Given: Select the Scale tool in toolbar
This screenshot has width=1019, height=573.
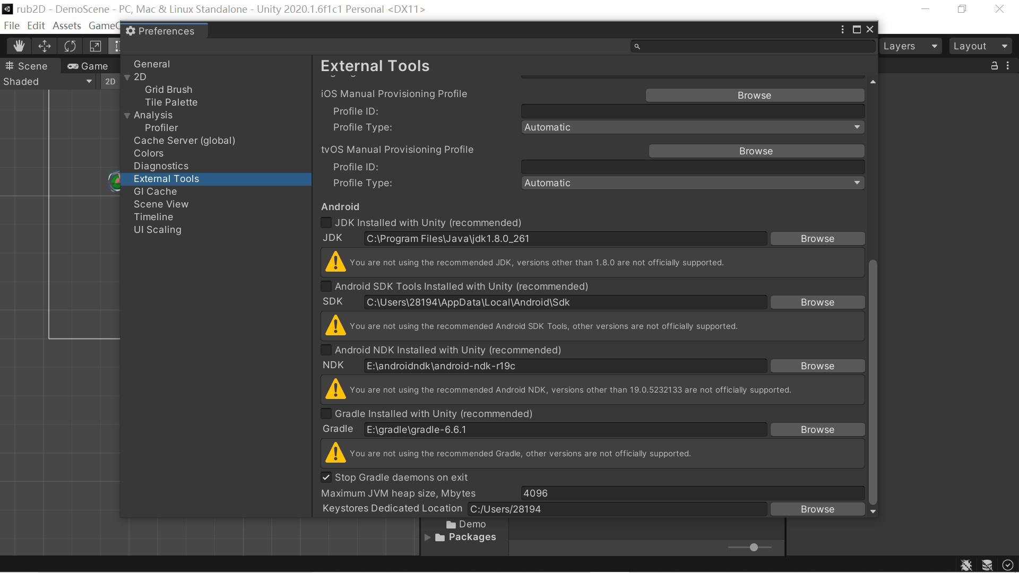Looking at the screenshot, I should point(96,46).
